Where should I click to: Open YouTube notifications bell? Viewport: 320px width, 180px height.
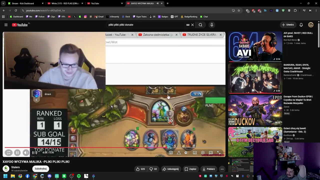click(301, 25)
